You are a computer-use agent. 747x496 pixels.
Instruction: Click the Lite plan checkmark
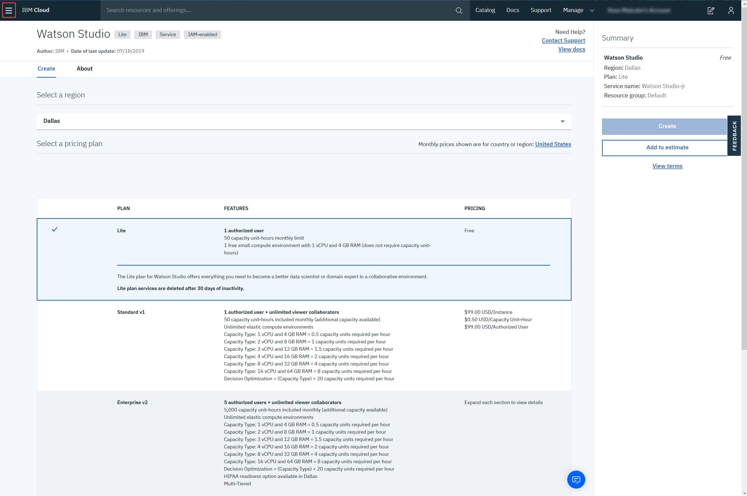click(x=54, y=230)
